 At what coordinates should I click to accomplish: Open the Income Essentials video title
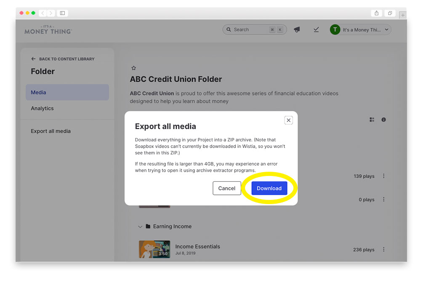(x=197, y=247)
